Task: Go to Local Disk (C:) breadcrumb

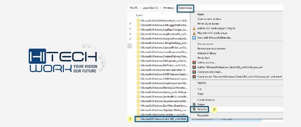Action: [x=150, y=8]
